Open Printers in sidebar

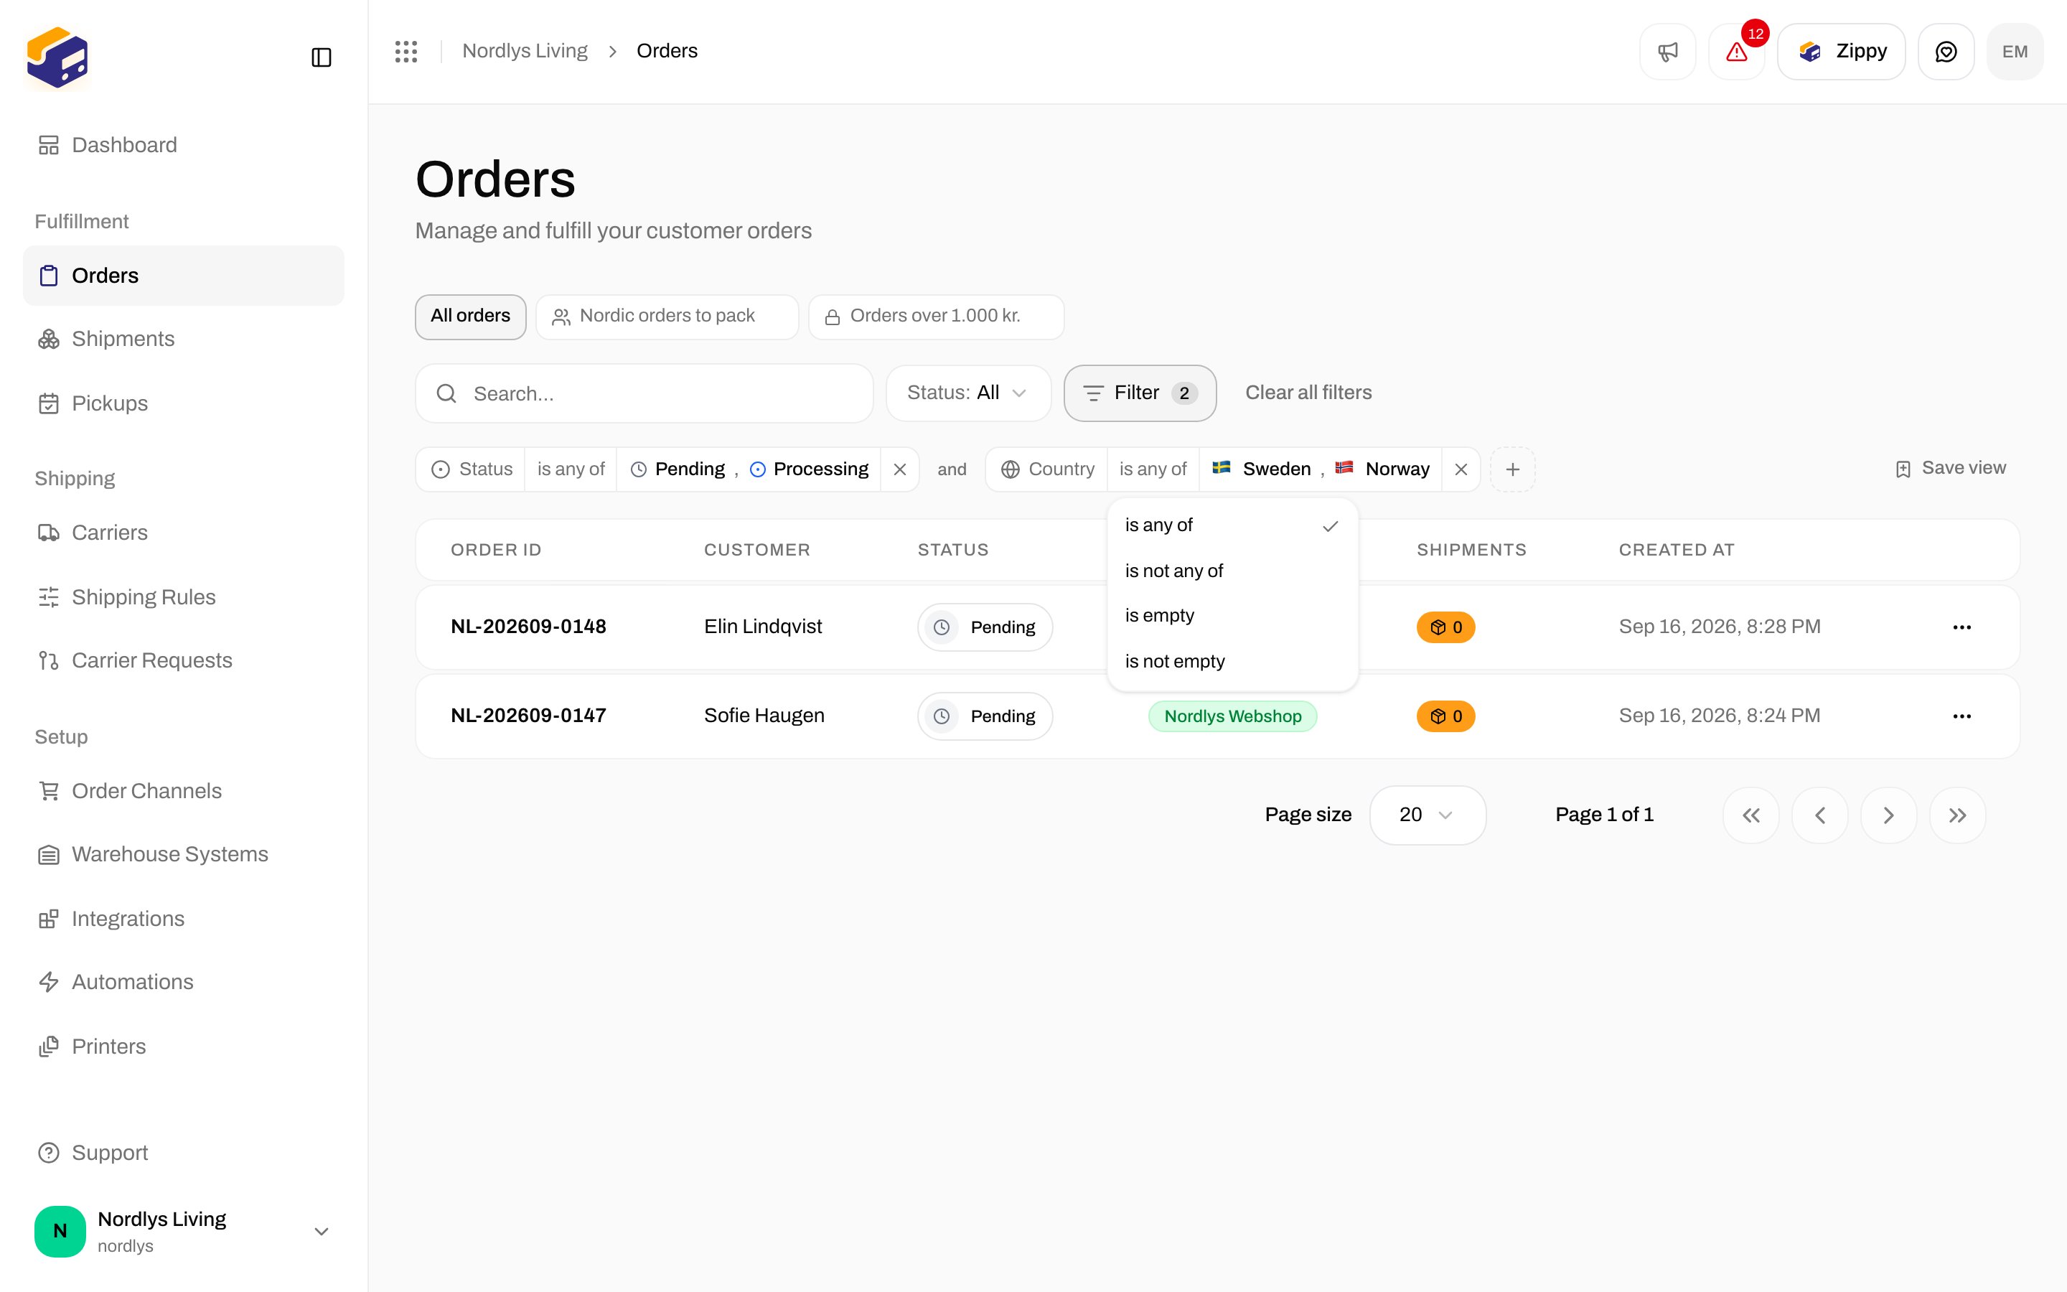click(x=184, y=1047)
